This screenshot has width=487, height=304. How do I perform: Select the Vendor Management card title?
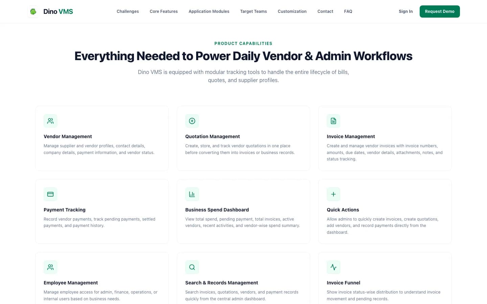pyautogui.click(x=68, y=136)
